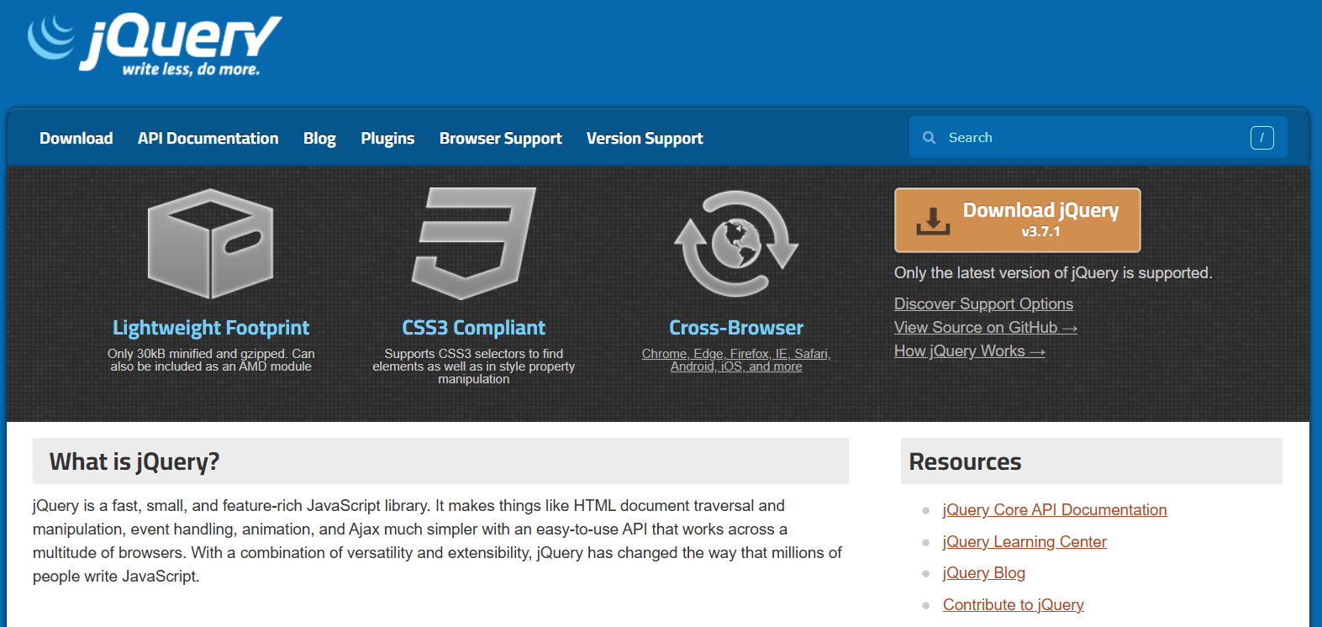Open the View Source on GitHub link
The width and height of the screenshot is (1322, 627).
(x=986, y=328)
